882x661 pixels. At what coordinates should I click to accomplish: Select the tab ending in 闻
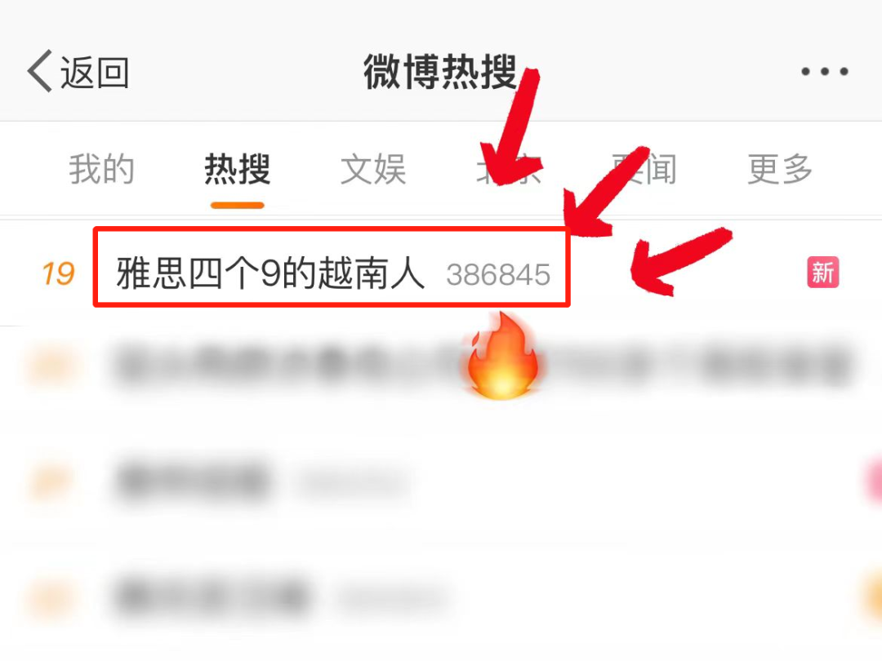pyautogui.click(x=644, y=169)
